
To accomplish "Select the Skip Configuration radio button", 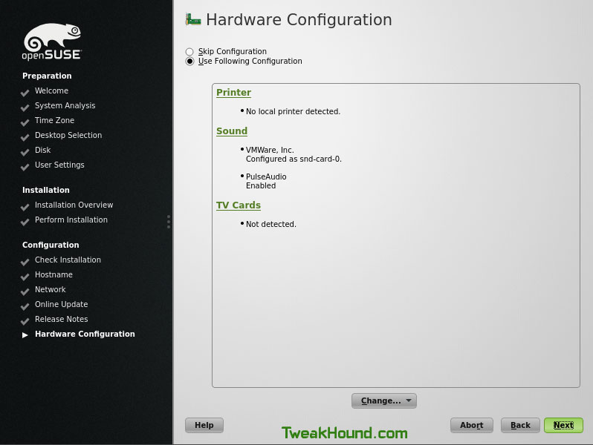I will click(x=189, y=51).
